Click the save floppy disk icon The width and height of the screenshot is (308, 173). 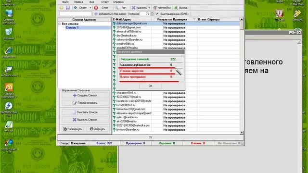(68, 8)
